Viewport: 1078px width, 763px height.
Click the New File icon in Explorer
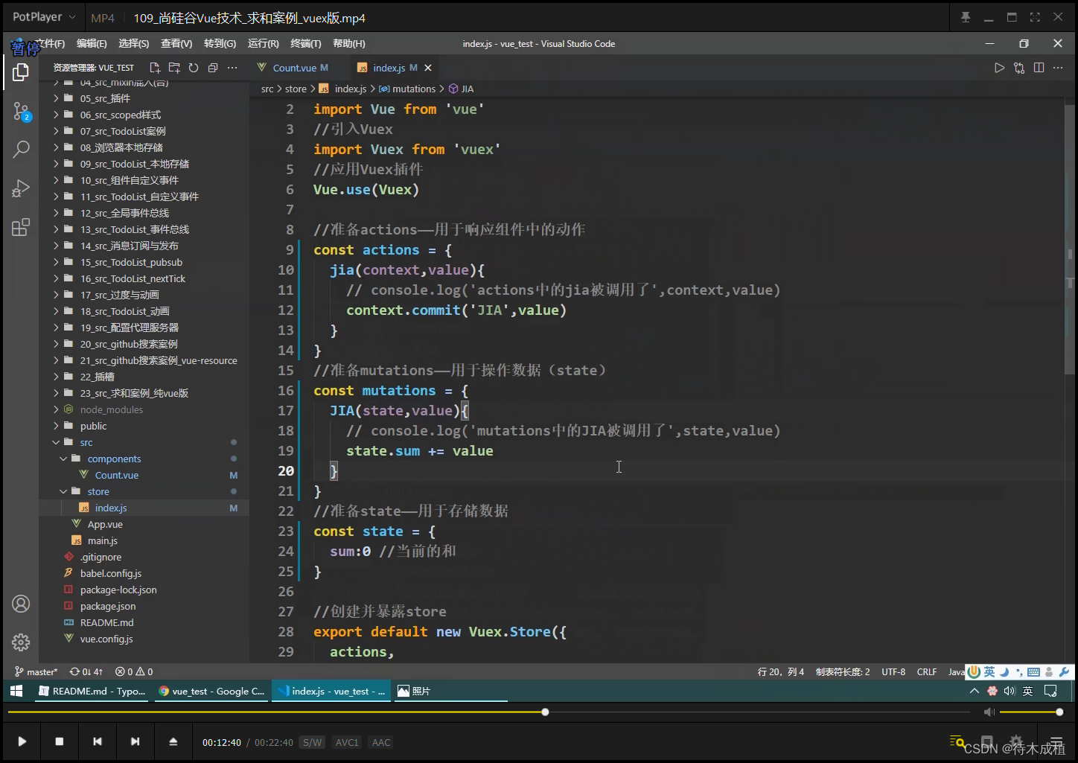tap(155, 67)
